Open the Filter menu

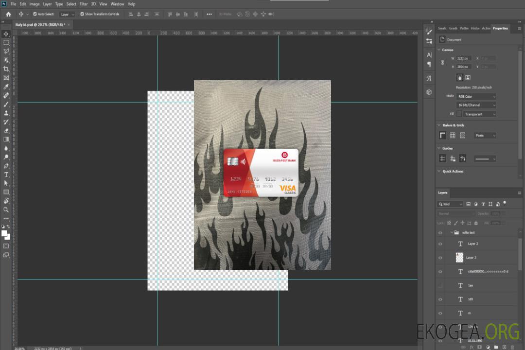click(84, 4)
